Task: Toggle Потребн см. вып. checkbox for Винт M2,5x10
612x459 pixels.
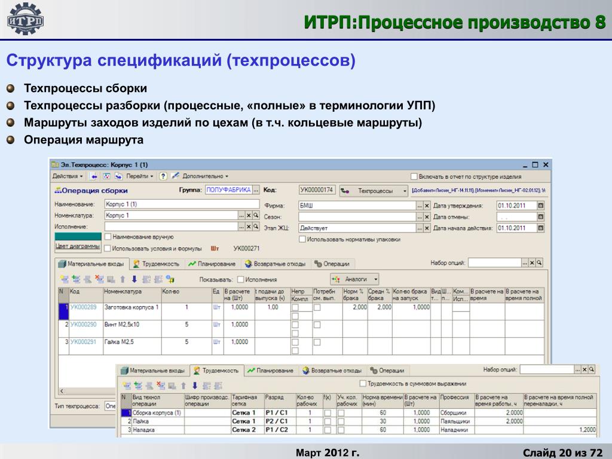Action: point(317,325)
